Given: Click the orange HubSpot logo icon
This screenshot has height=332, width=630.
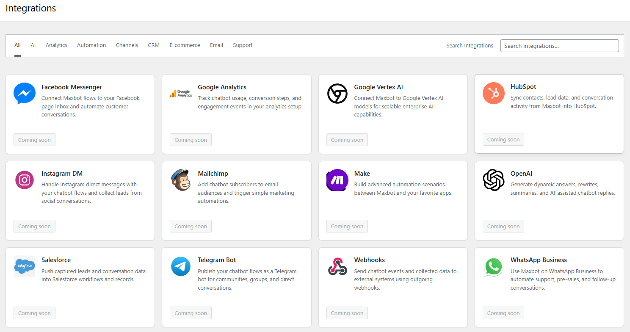Looking at the screenshot, I should click(x=494, y=93).
